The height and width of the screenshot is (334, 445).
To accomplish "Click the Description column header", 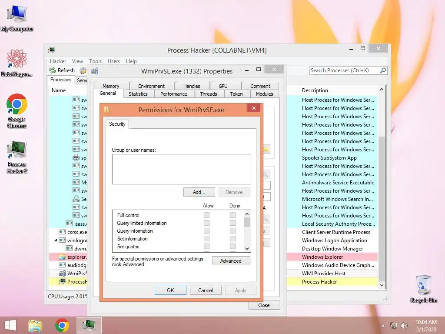I will 338,90.
